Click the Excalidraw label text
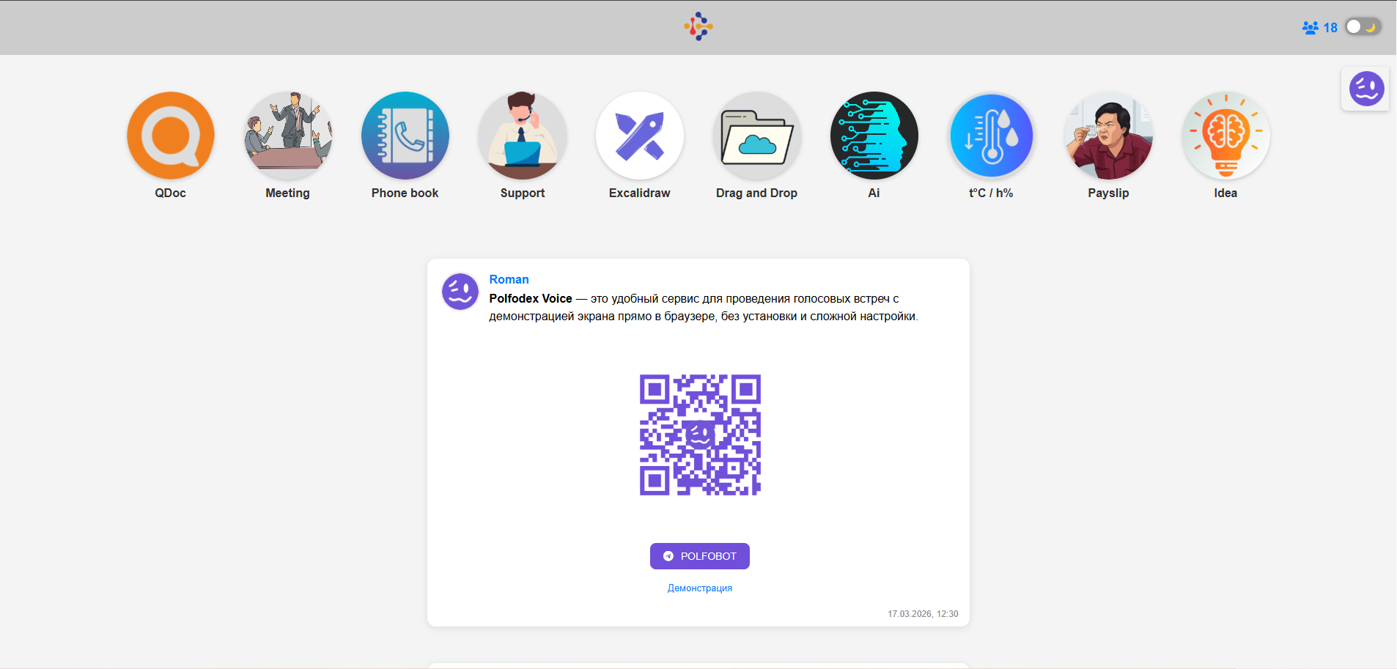This screenshot has height=669, width=1397. 640,193
